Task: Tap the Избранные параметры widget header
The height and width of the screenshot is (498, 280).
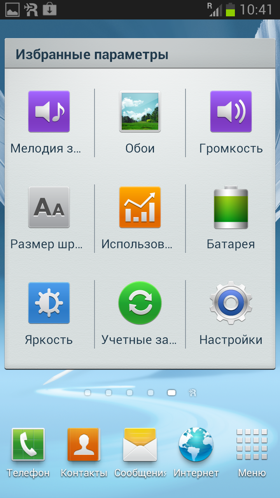Action: click(x=92, y=54)
